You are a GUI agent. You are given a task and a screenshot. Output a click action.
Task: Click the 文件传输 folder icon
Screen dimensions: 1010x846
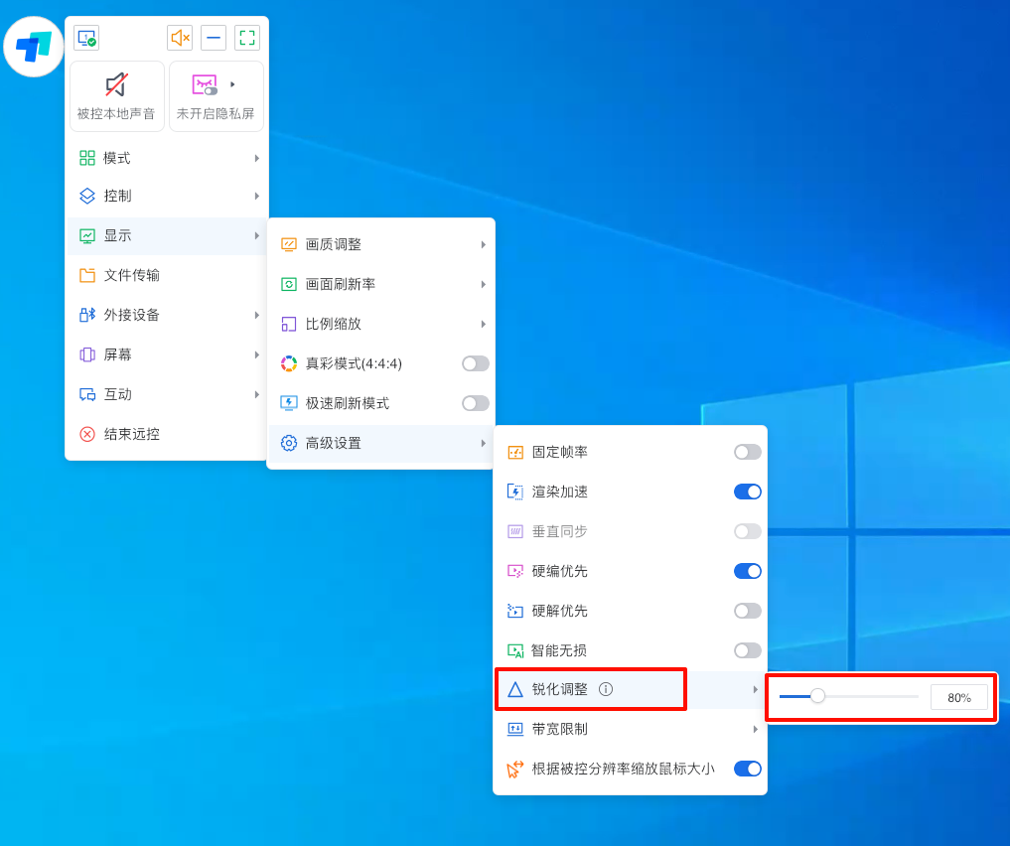[87, 275]
